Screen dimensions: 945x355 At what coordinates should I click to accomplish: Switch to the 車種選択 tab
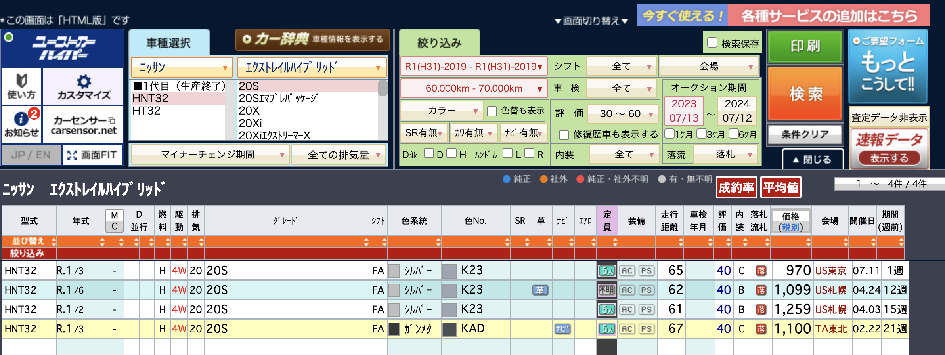click(x=169, y=42)
